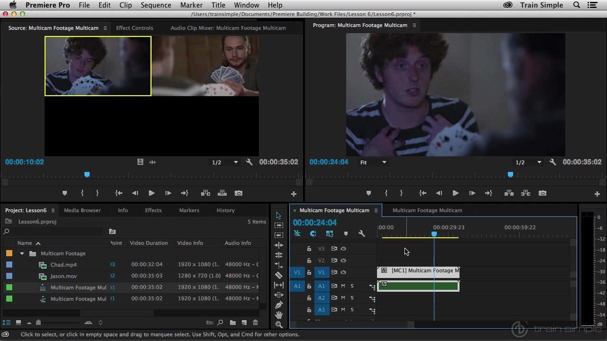
Task: Click Source monitor playhead on scrub bar
Action: coord(87,175)
